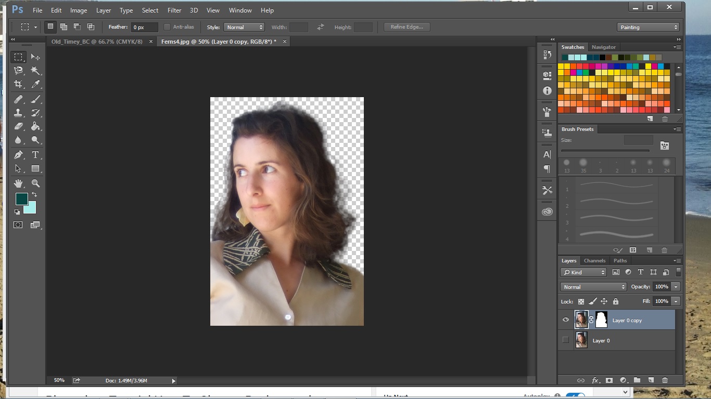Show the hidden Layer 0
The width and height of the screenshot is (711, 399).
pos(566,340)
